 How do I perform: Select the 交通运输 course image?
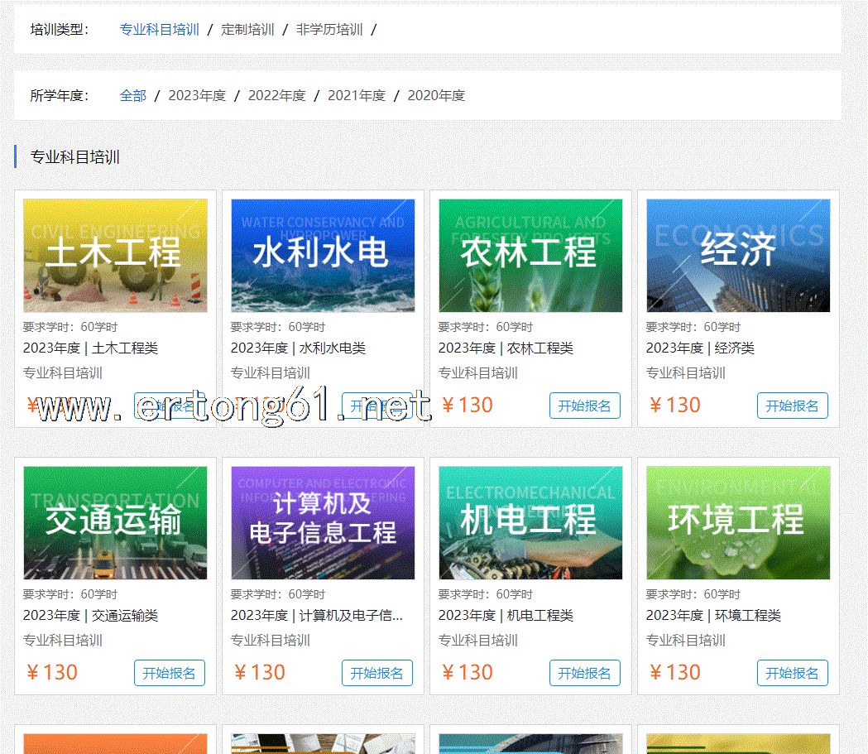(x=115, y=522)
